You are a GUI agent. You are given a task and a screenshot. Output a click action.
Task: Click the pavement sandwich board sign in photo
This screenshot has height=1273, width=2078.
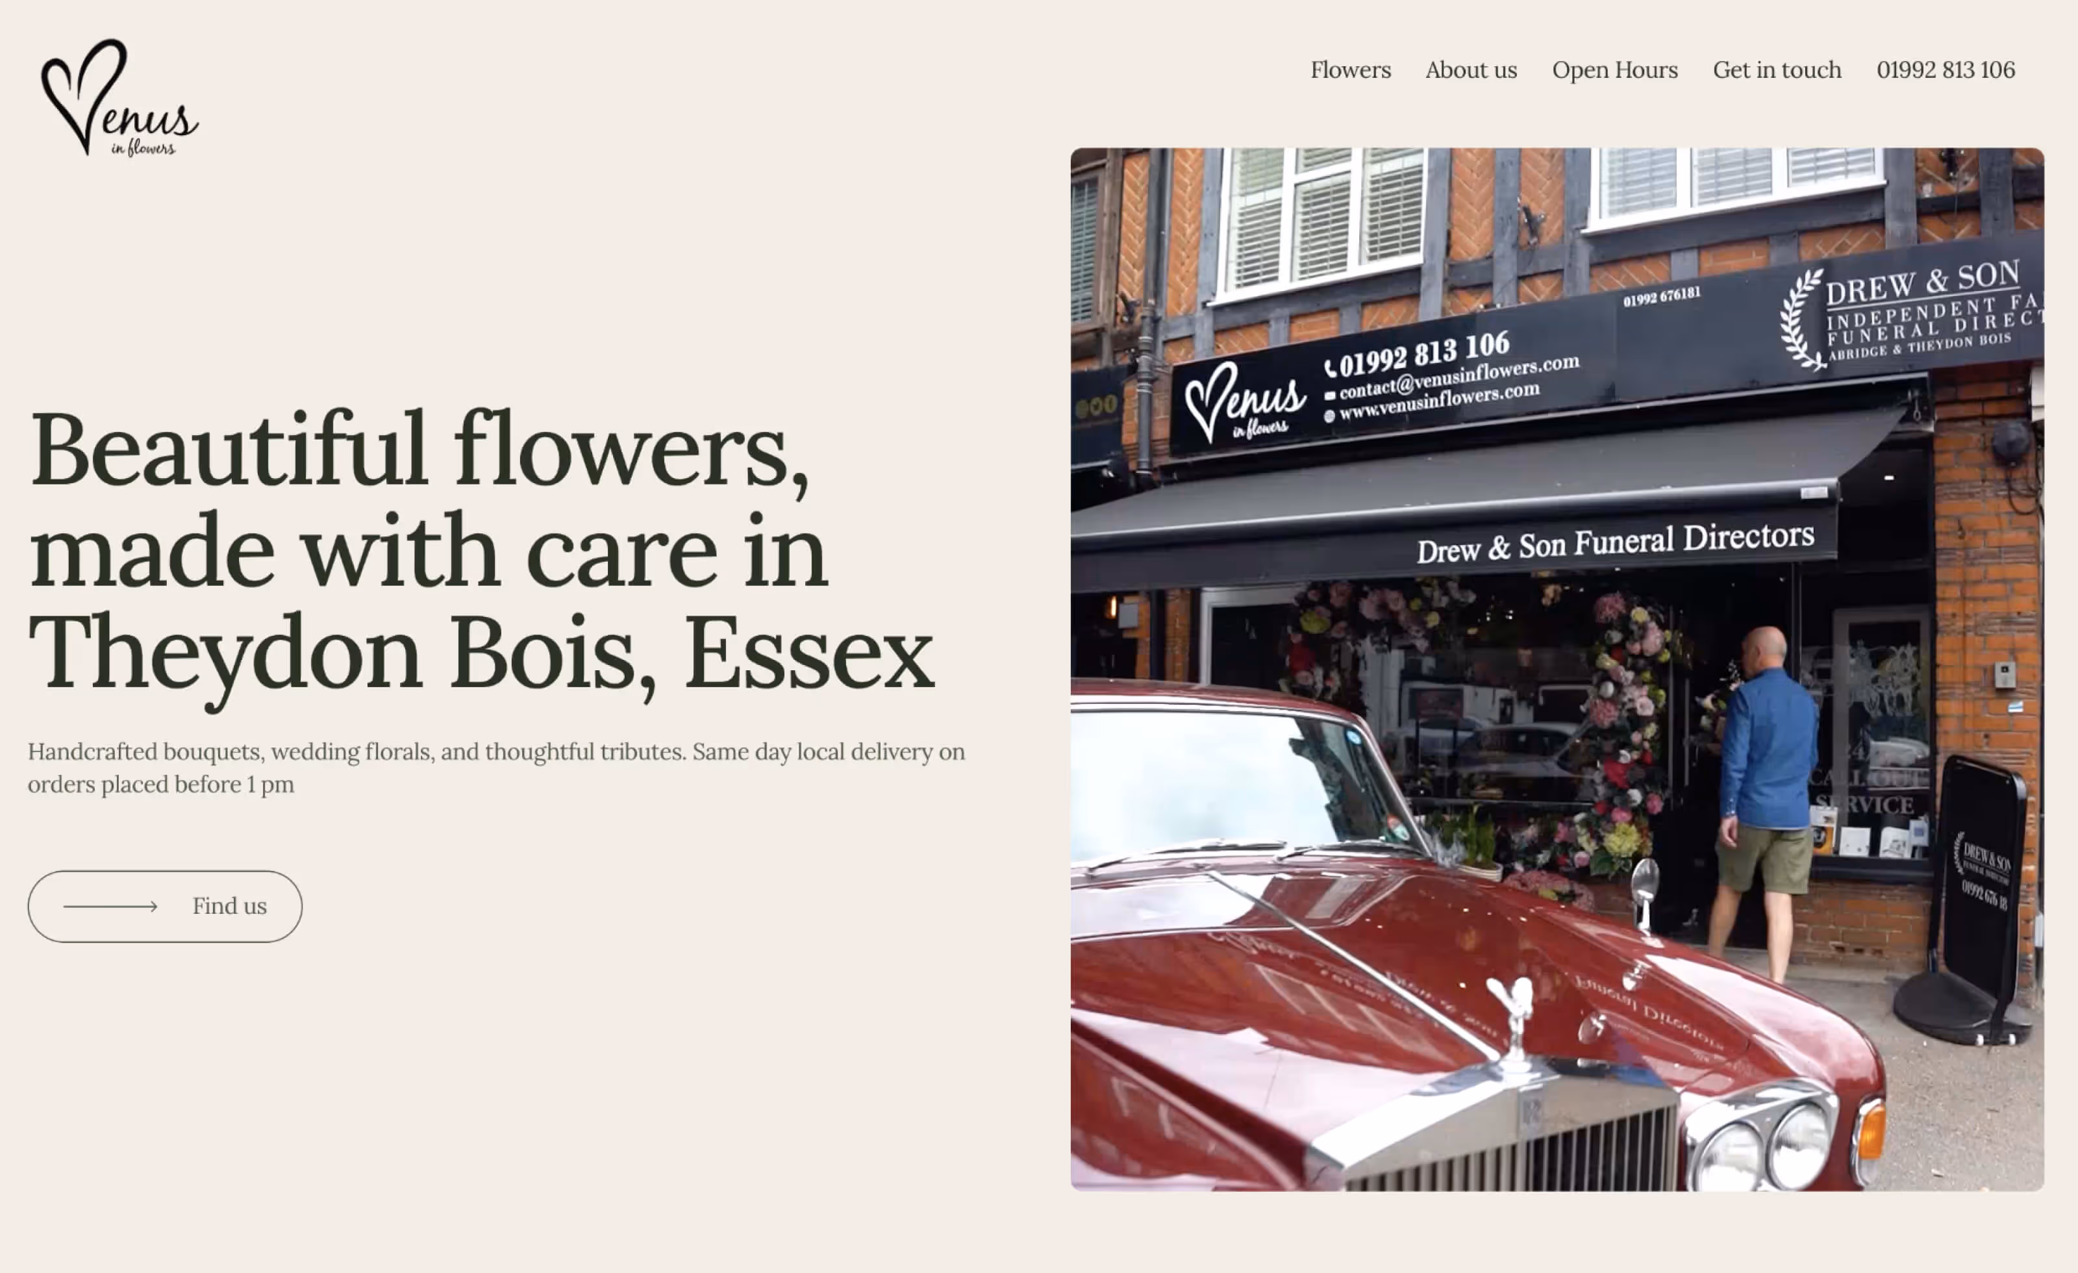click(x=1982, y=877)
